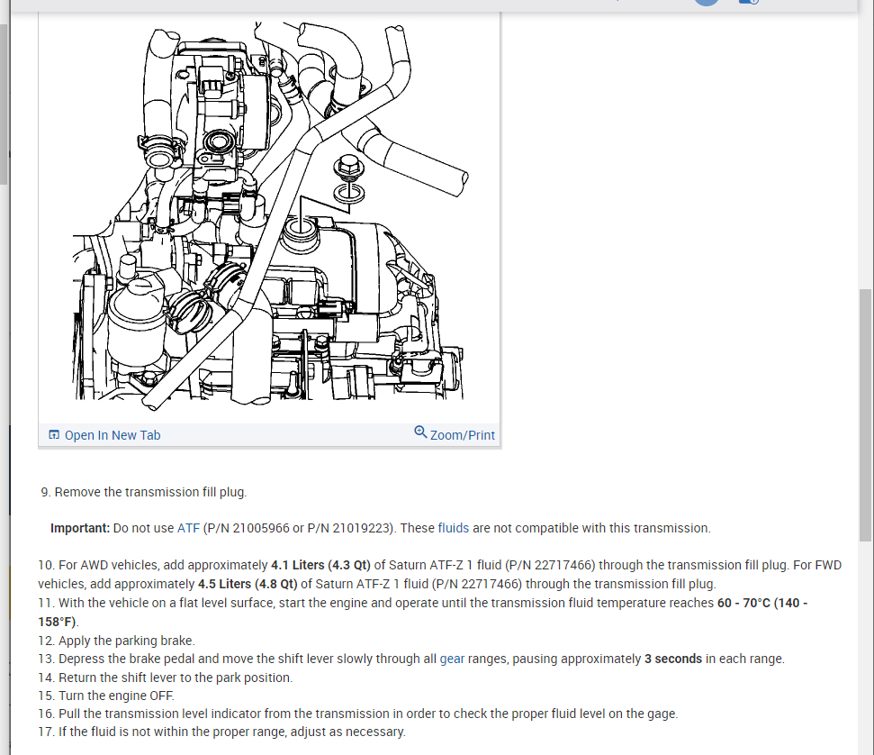
Task: Click the open-in-new-tab window icon
Action: (x=54, y=434)
